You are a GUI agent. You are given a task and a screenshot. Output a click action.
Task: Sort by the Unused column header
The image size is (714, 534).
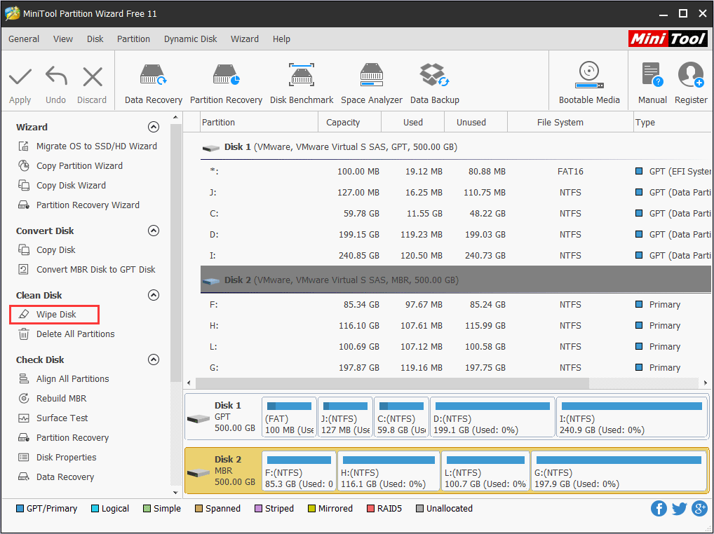(x=476, y=123)
